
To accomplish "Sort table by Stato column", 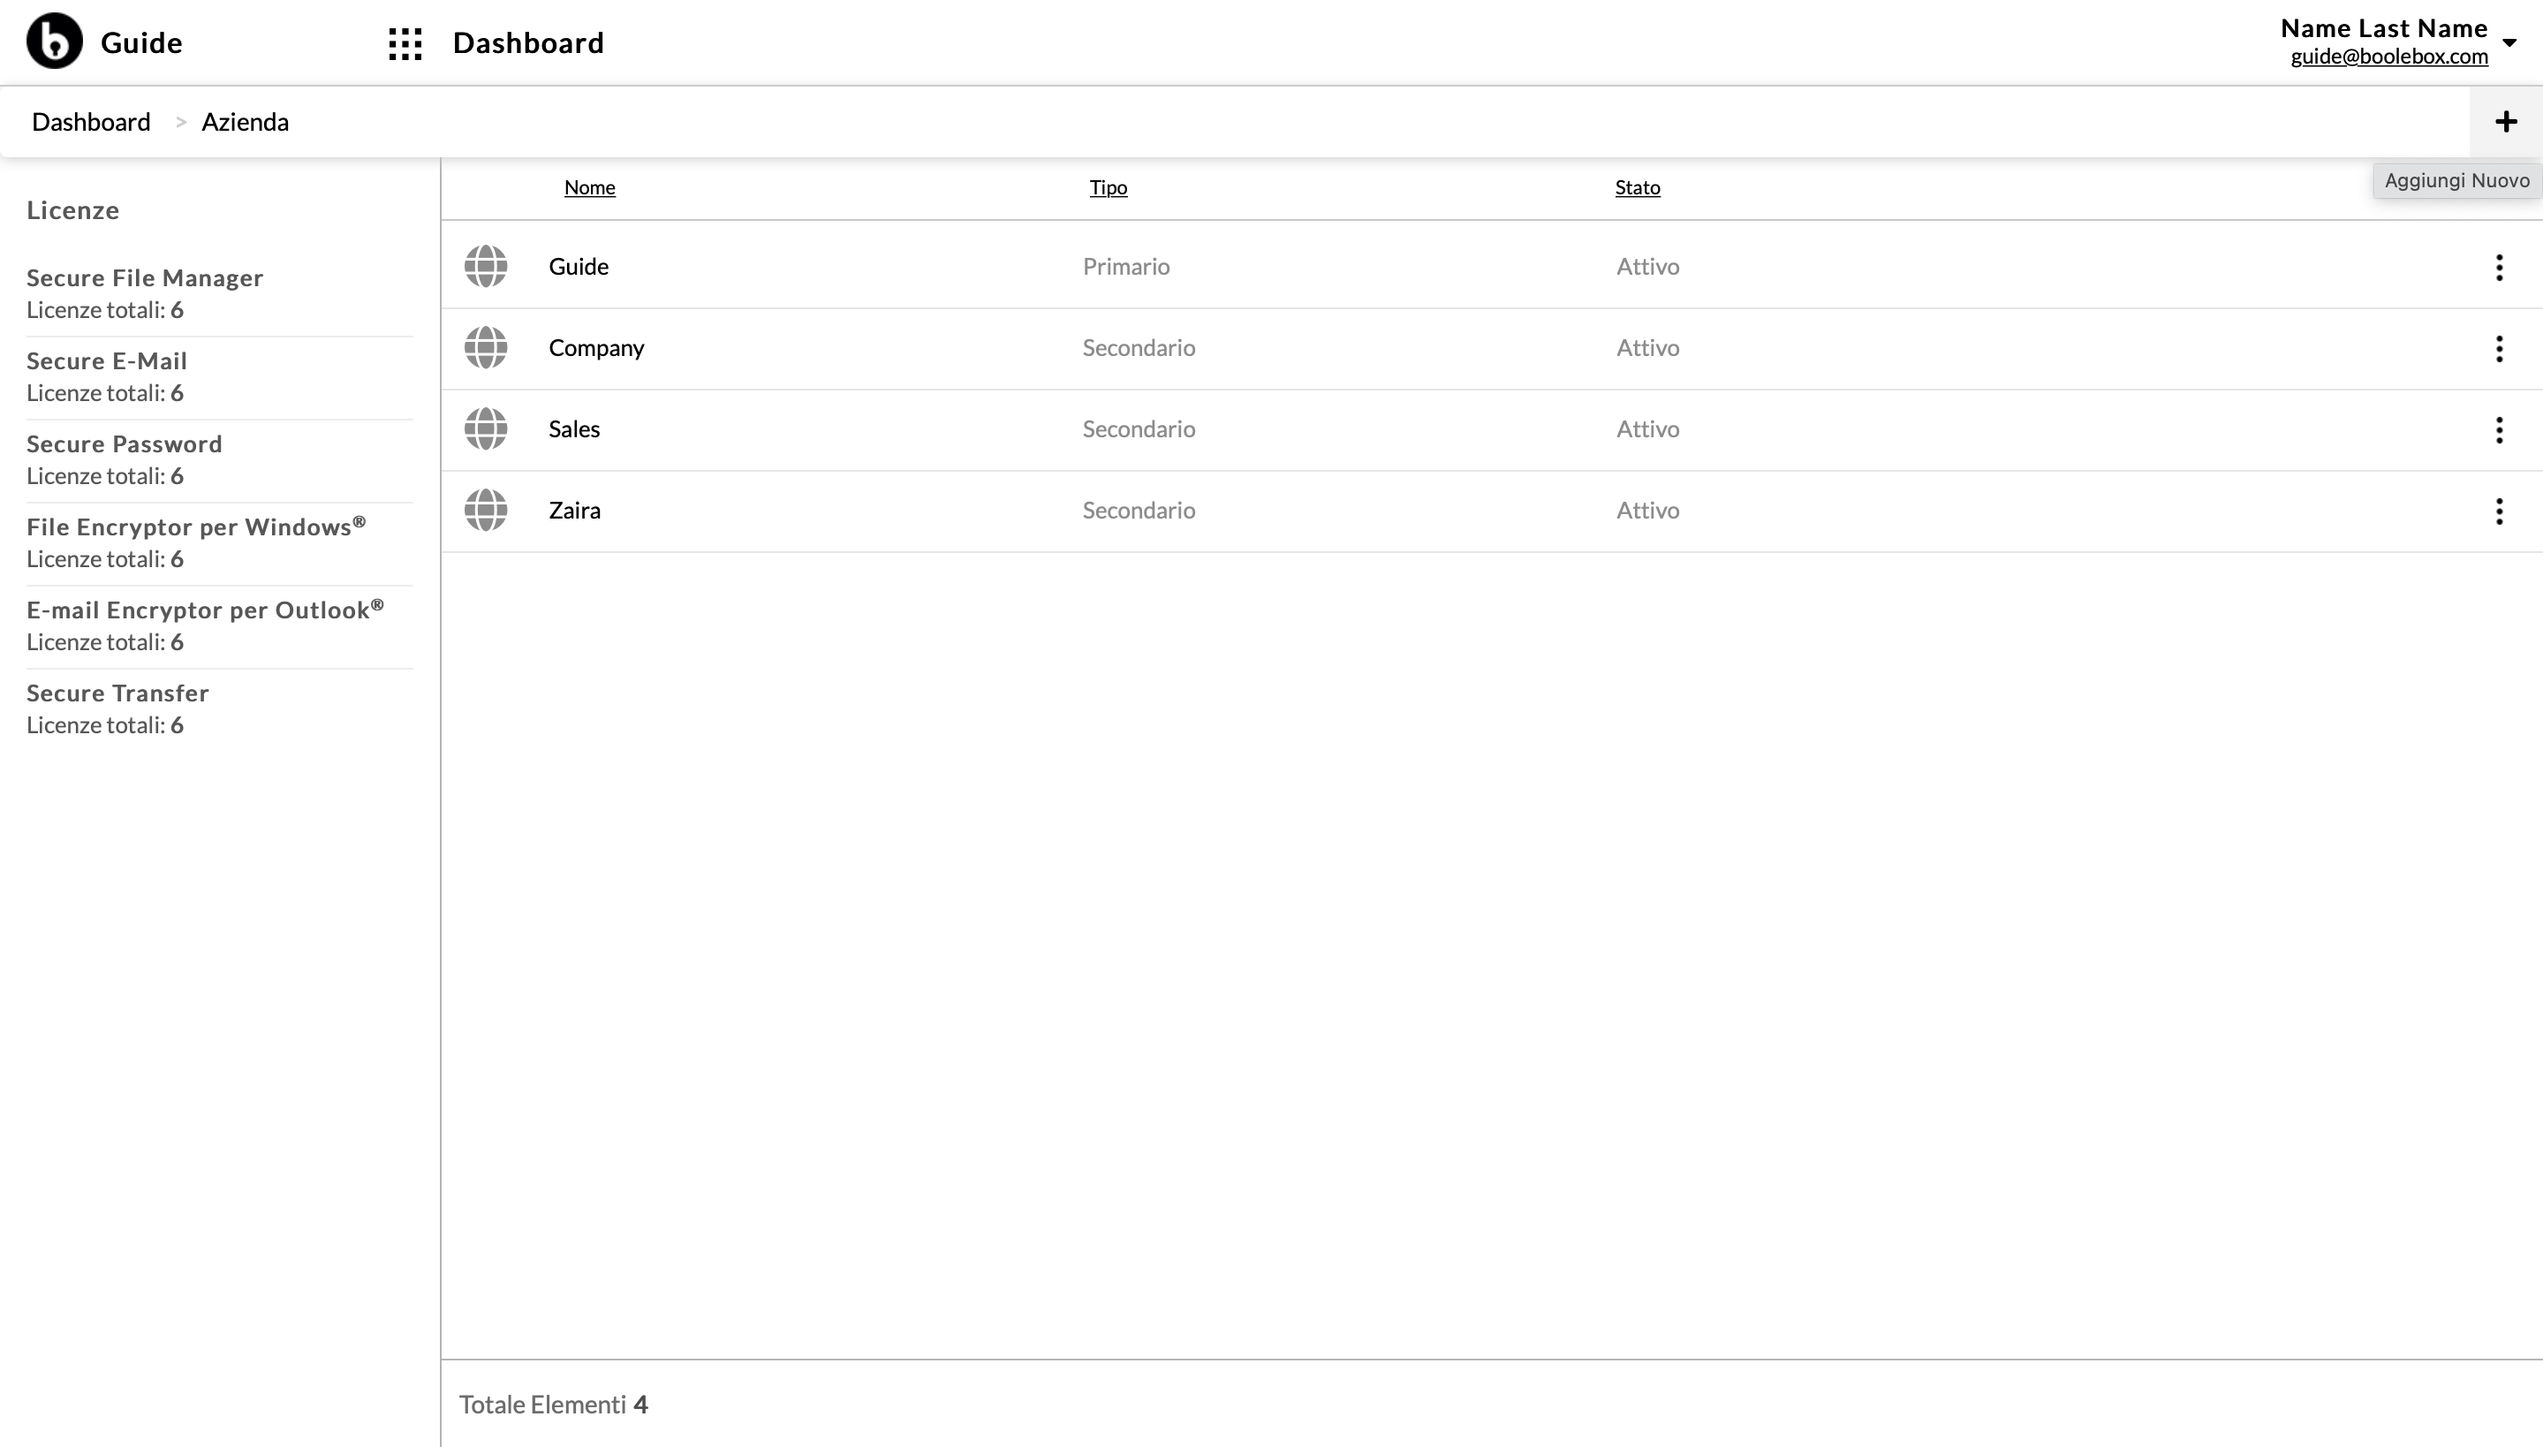I will coord(1637,188).
